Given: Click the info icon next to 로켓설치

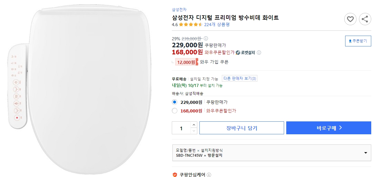Looking at the screenshot, I should (259, 53).
